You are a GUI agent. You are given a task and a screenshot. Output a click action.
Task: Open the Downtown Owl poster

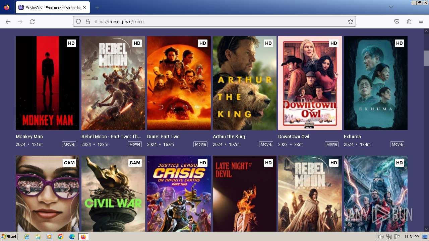click(310, 83)
